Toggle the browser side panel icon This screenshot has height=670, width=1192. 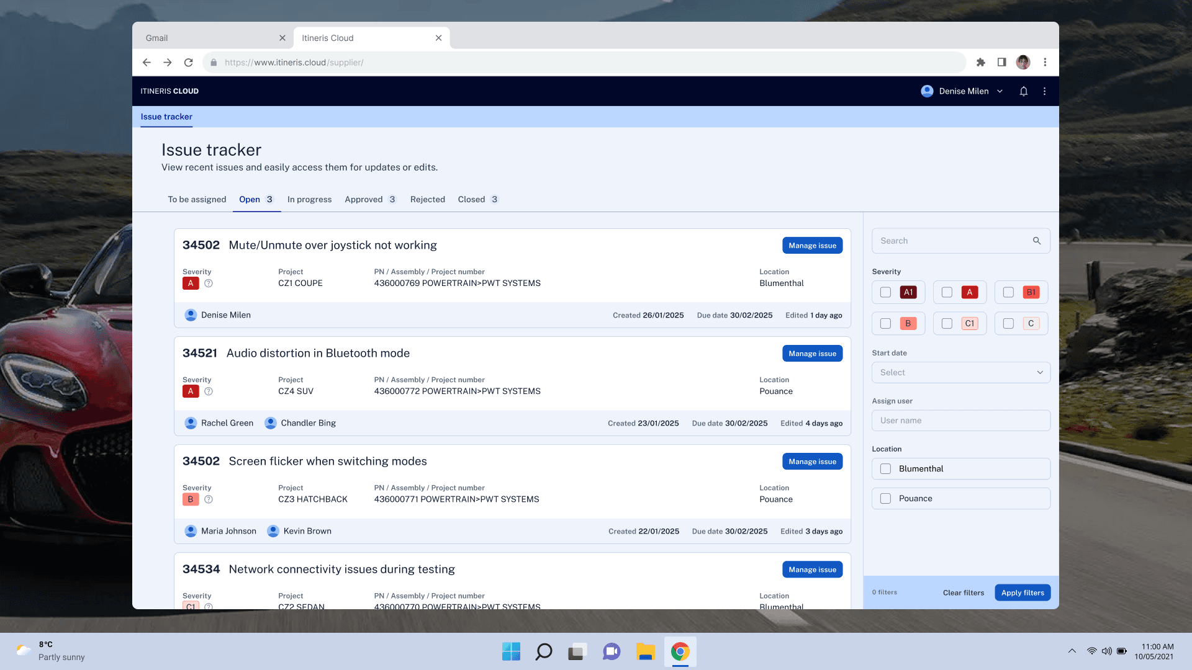[1001, 62]
